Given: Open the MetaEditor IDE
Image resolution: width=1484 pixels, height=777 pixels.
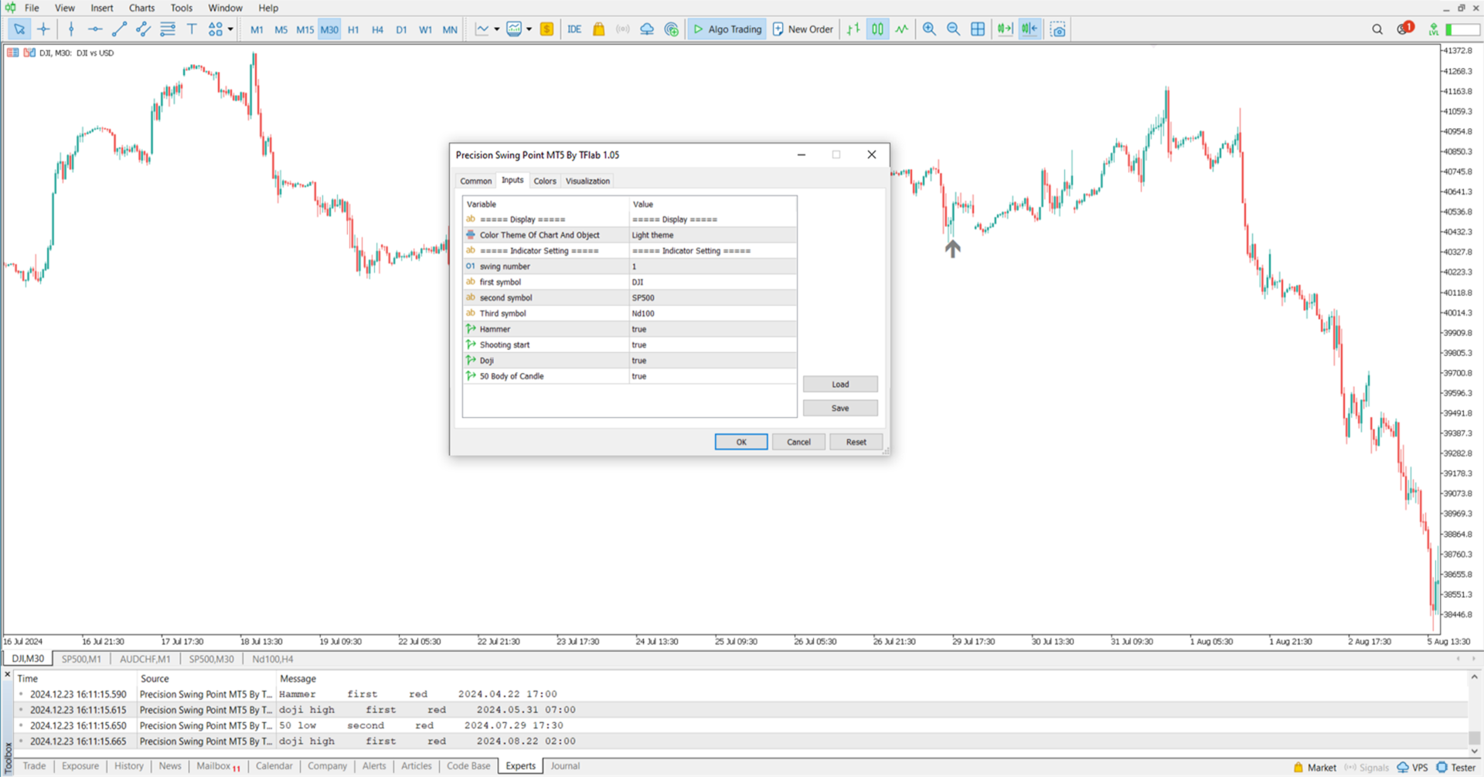Looking at the screenshot, I should coord(574,29).
